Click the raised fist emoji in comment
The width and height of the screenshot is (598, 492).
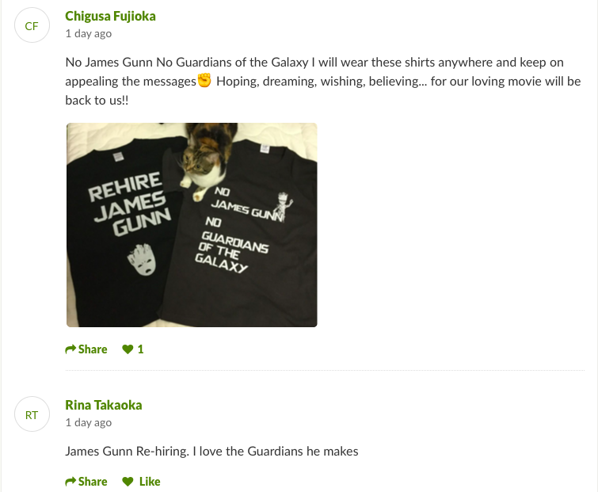[204, 81]
